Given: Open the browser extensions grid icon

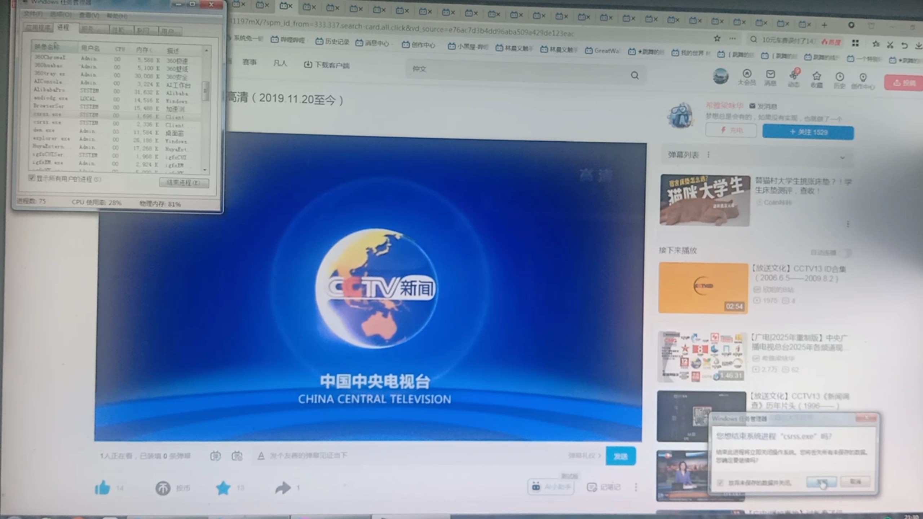Looking at the screenshot, I should [855, 43].
